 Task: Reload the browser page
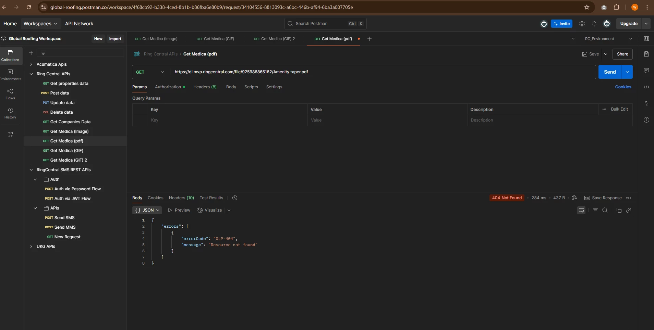coord(29,7)
